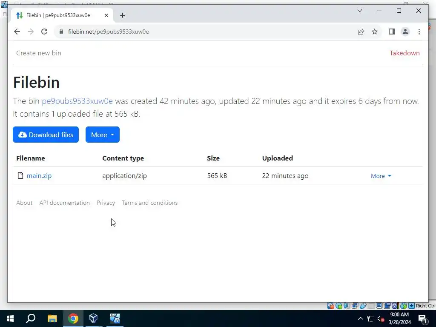Click the Chrome taskbar icon
436x327 pixels.
coord(73,318)
